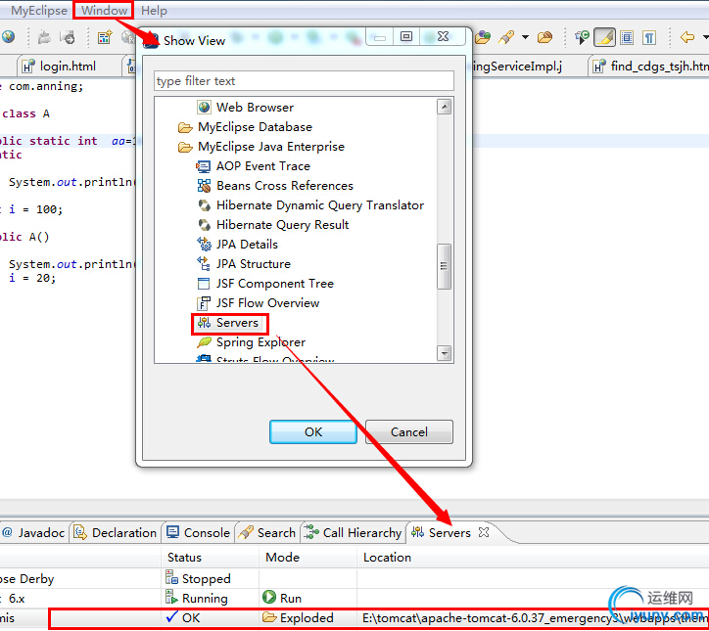Toggle Block Selection Mode icon
Screen dimensions: 709x631
[x=627, y=37]
